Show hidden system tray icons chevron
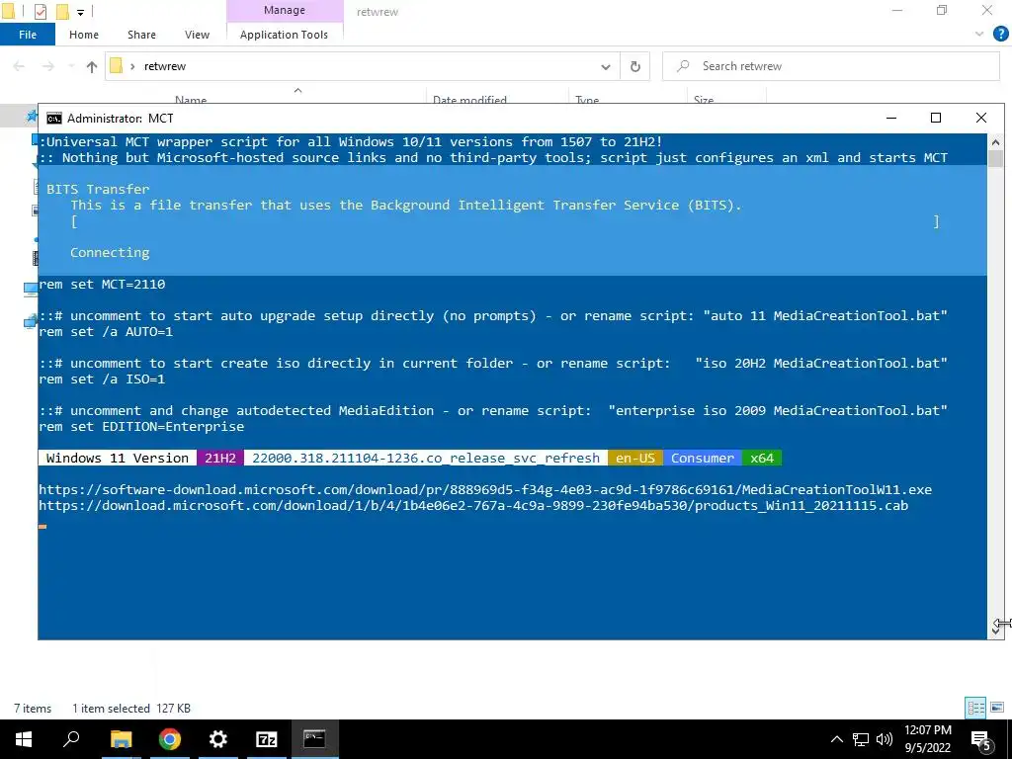Viewport: 1012px width, 759px height. [x=836, y=739]
